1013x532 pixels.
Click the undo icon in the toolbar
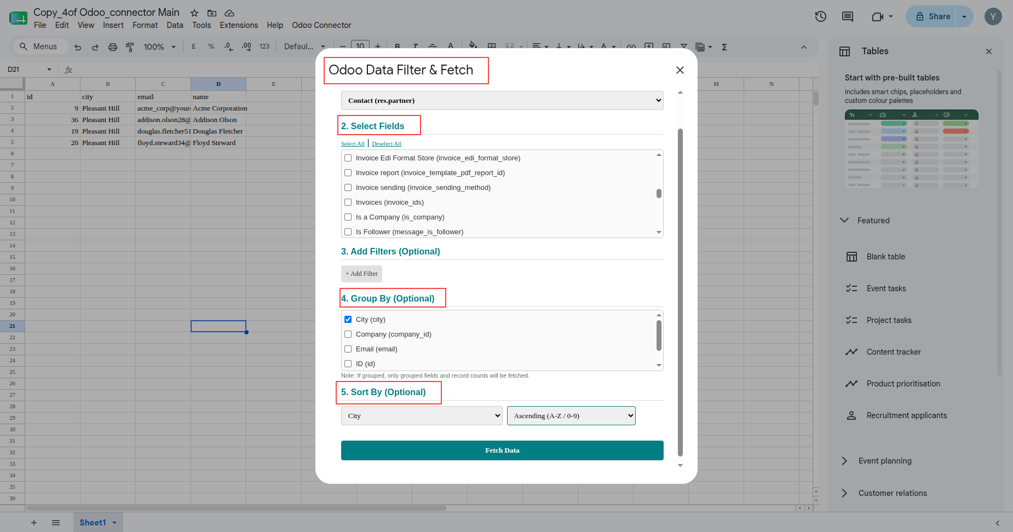coord(78,47)
